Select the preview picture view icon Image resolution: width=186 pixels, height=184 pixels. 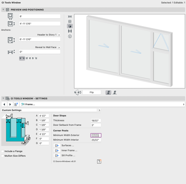click(70, 31)
